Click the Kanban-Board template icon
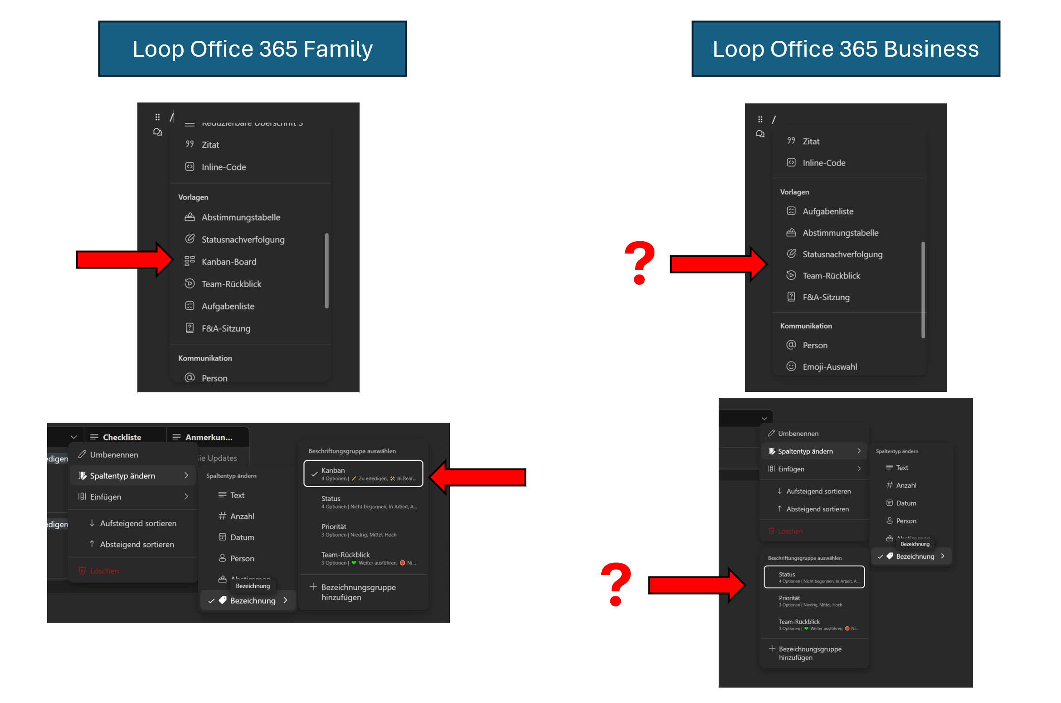1061x703 pixels. click(190, 261)
